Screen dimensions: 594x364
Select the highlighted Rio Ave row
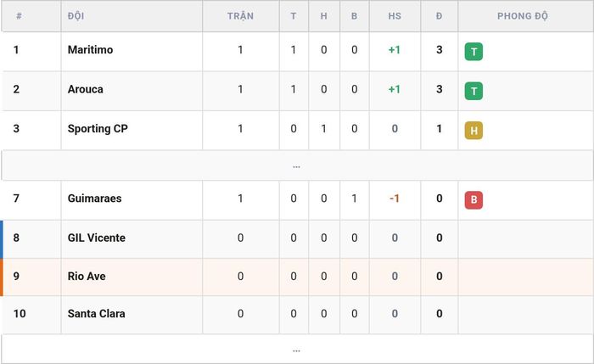tap(297, 277)
